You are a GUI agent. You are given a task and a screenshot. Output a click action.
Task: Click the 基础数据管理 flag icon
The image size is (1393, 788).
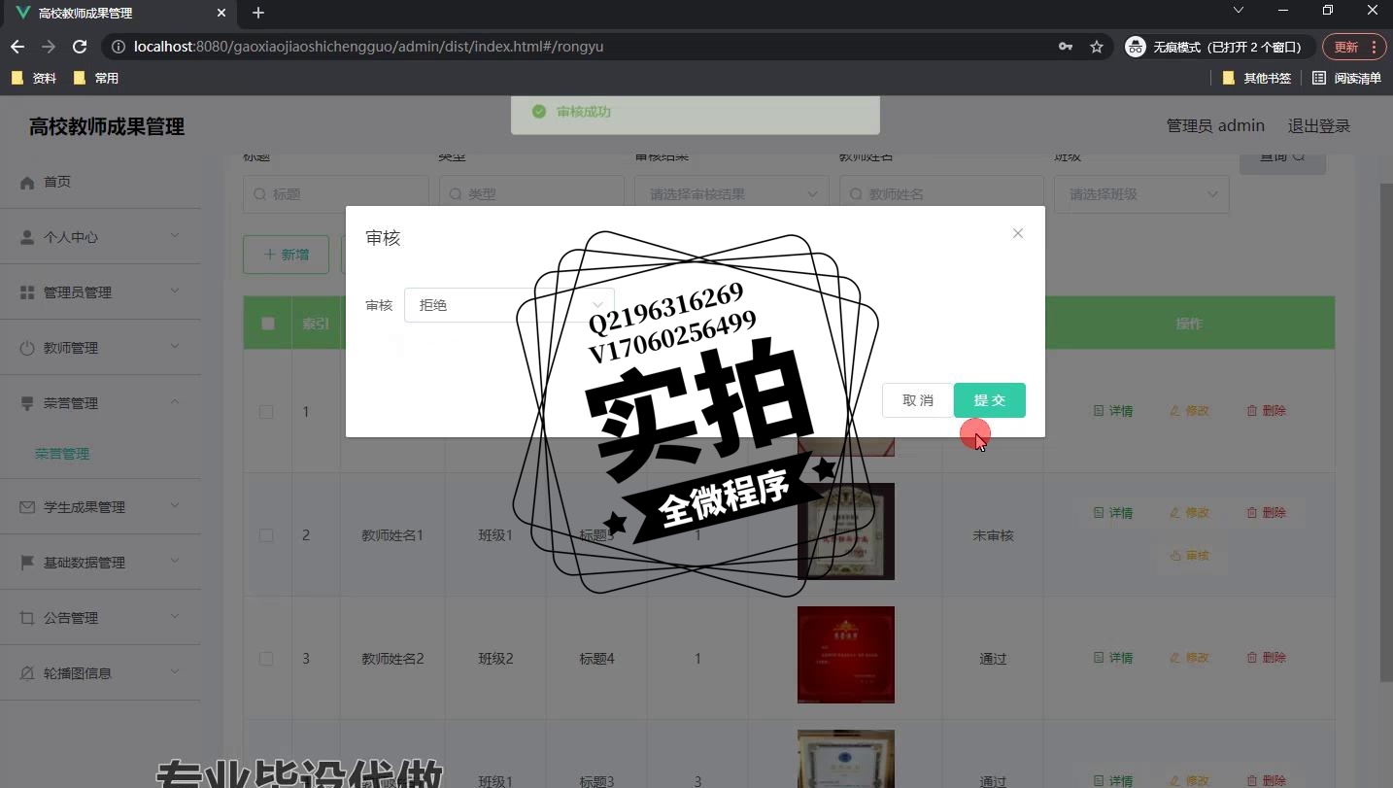[x=27, y=563]
